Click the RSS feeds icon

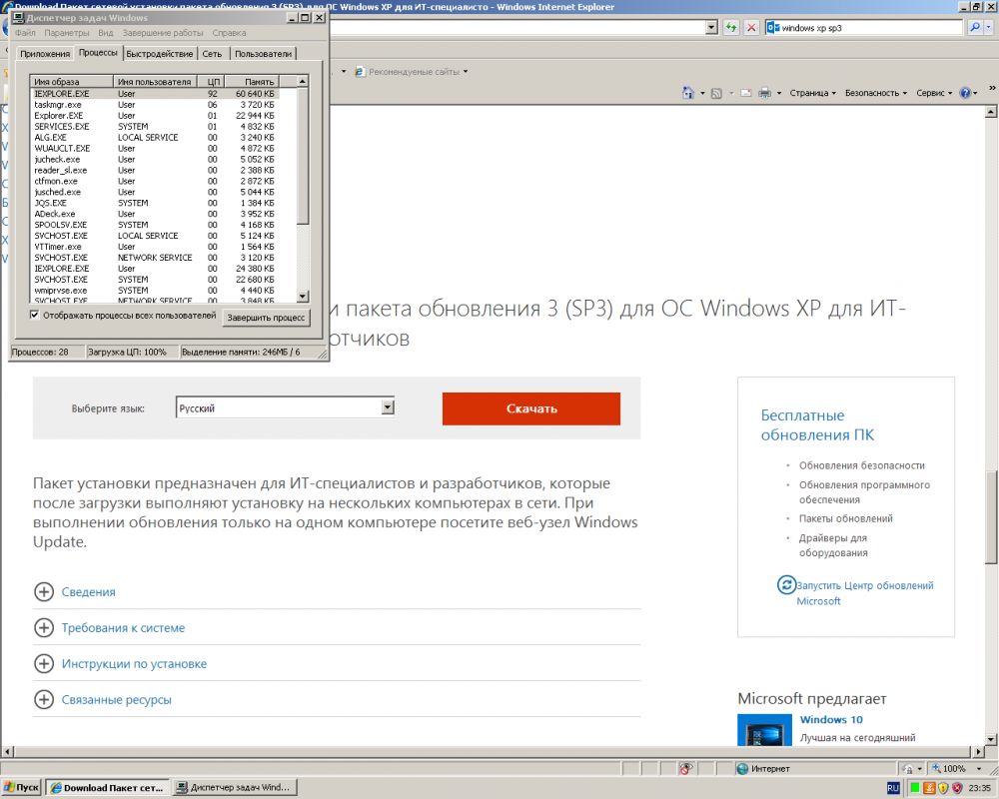tap(716, 93)
